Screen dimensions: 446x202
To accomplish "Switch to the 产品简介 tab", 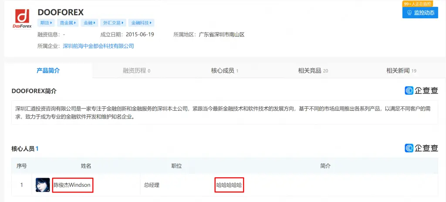I will pyautogui.click(x=48, y=71).
